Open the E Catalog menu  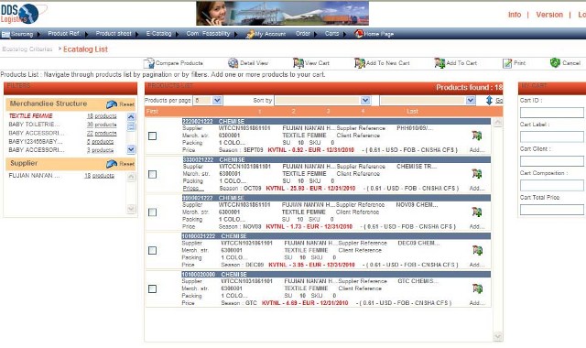click(x=158, y=34)
